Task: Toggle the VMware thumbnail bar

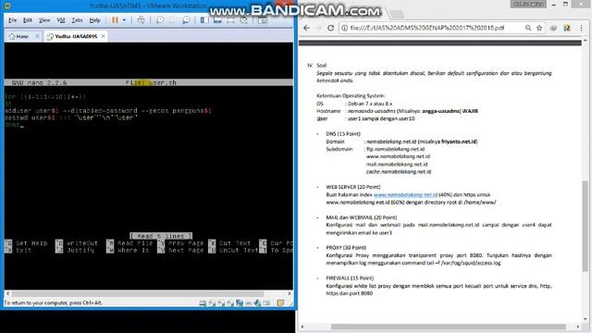Action: [217, 20]
